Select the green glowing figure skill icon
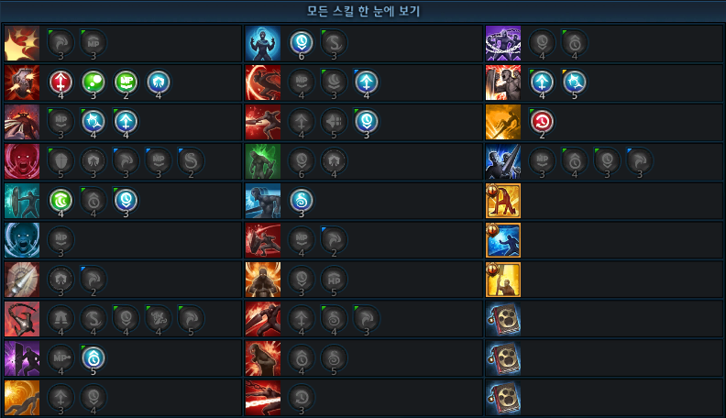The height and width of the screenshot is (418, 726). click(263, 161)
